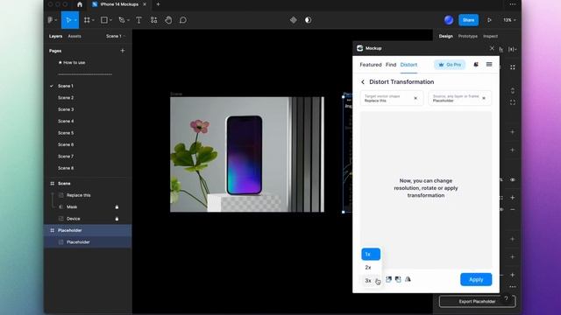The height and width of the screenshot is (315, 561).
Task: Open the Scene 8 page
Action: [x=66, y=168]
